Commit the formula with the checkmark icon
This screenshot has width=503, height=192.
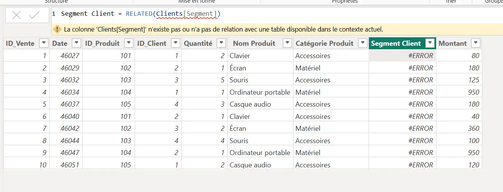click(35, 15)
